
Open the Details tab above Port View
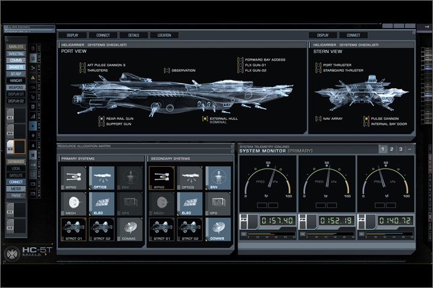pyautogui.click(x=134, y=35)
